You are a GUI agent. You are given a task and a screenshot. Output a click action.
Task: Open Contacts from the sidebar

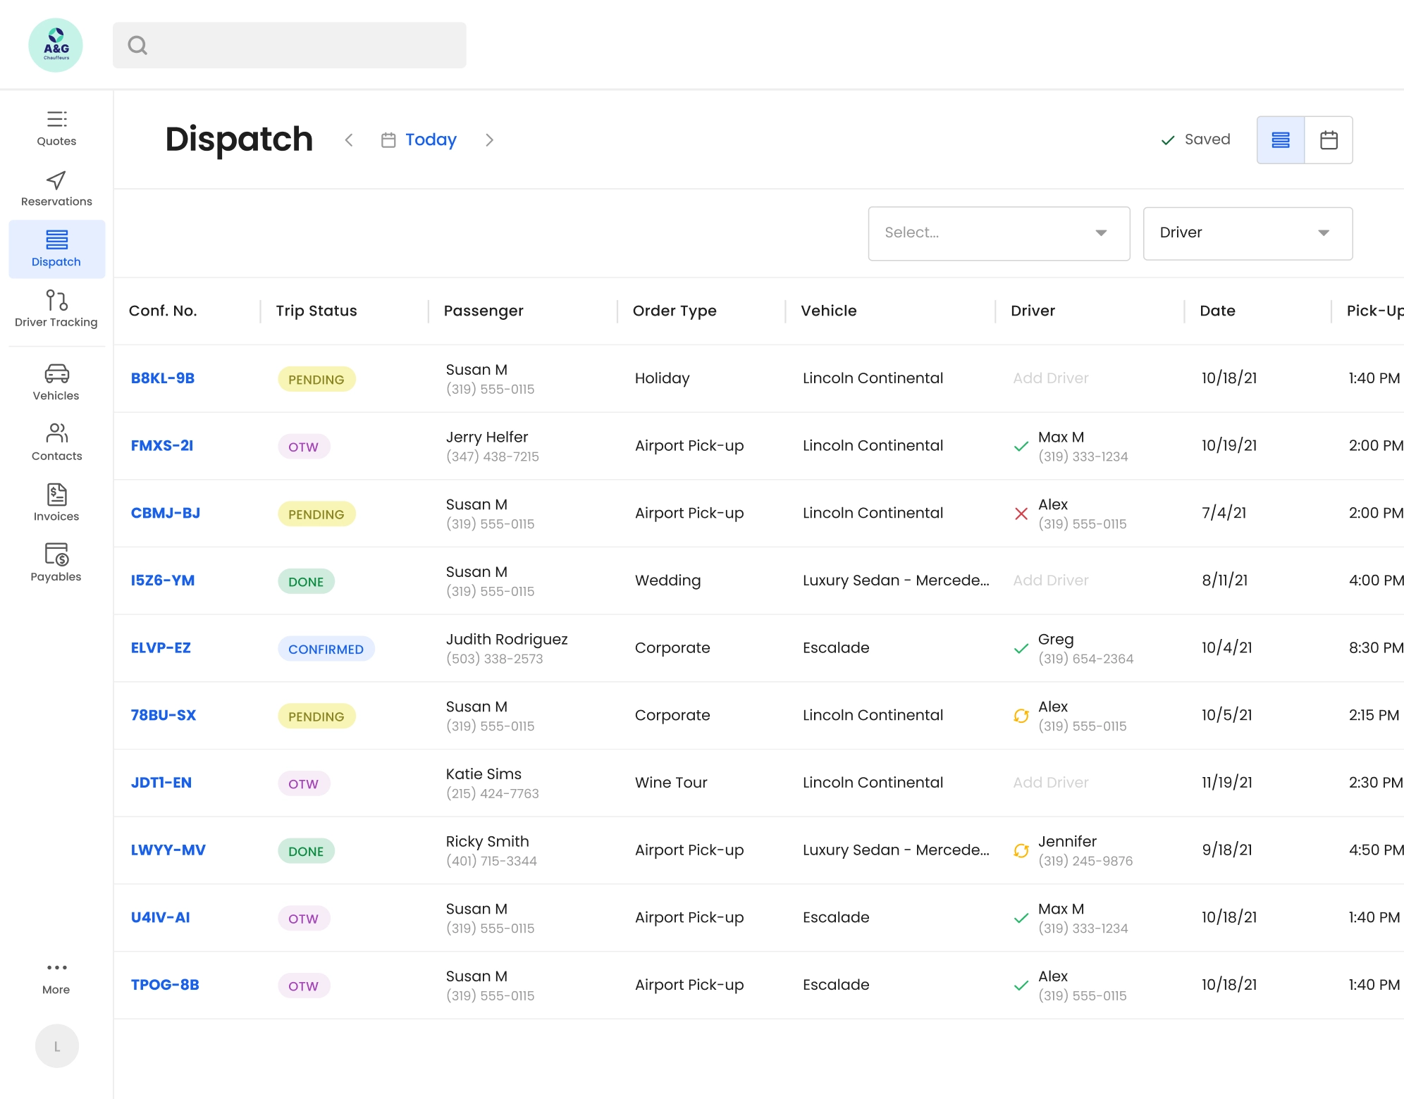pyautogui.click(x=56, y=442)
